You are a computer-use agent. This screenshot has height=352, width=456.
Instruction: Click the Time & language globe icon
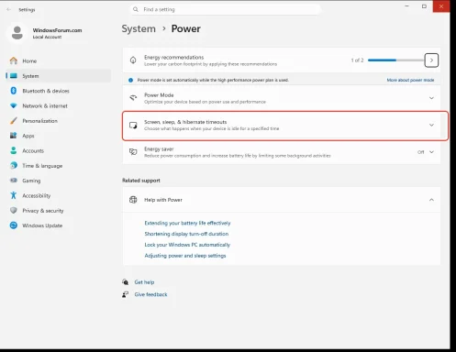14,165
